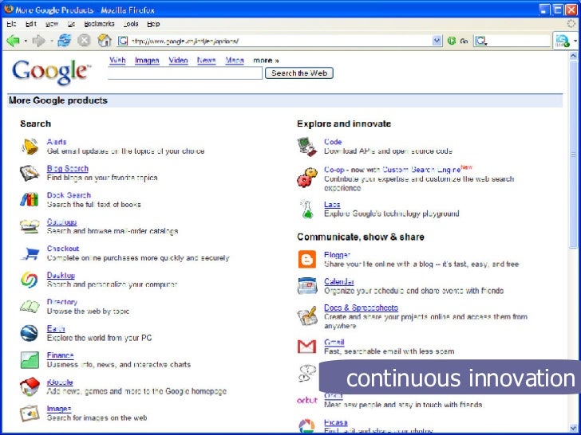The width and height of the screenshot is (581, 435).
Task: Open the Finance product link
Action: point(61,355)
